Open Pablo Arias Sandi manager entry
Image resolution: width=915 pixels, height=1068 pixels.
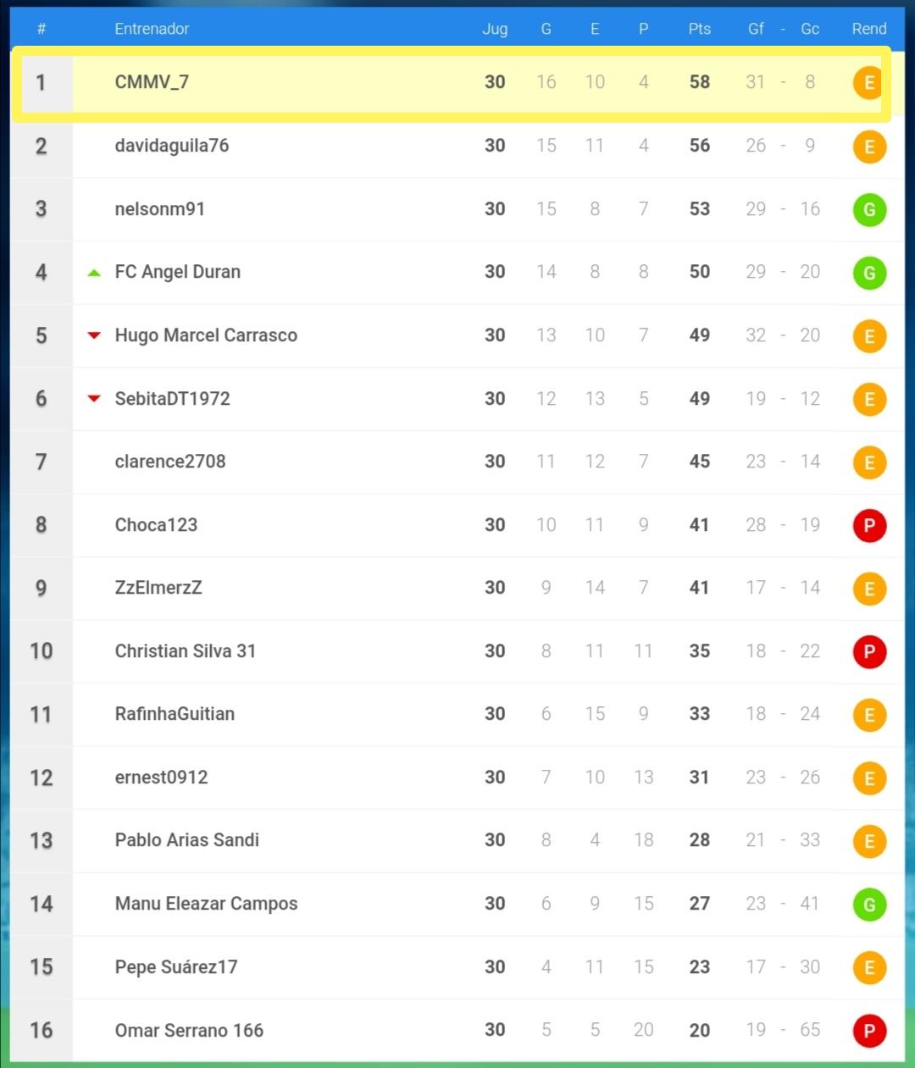click(187, 840)
